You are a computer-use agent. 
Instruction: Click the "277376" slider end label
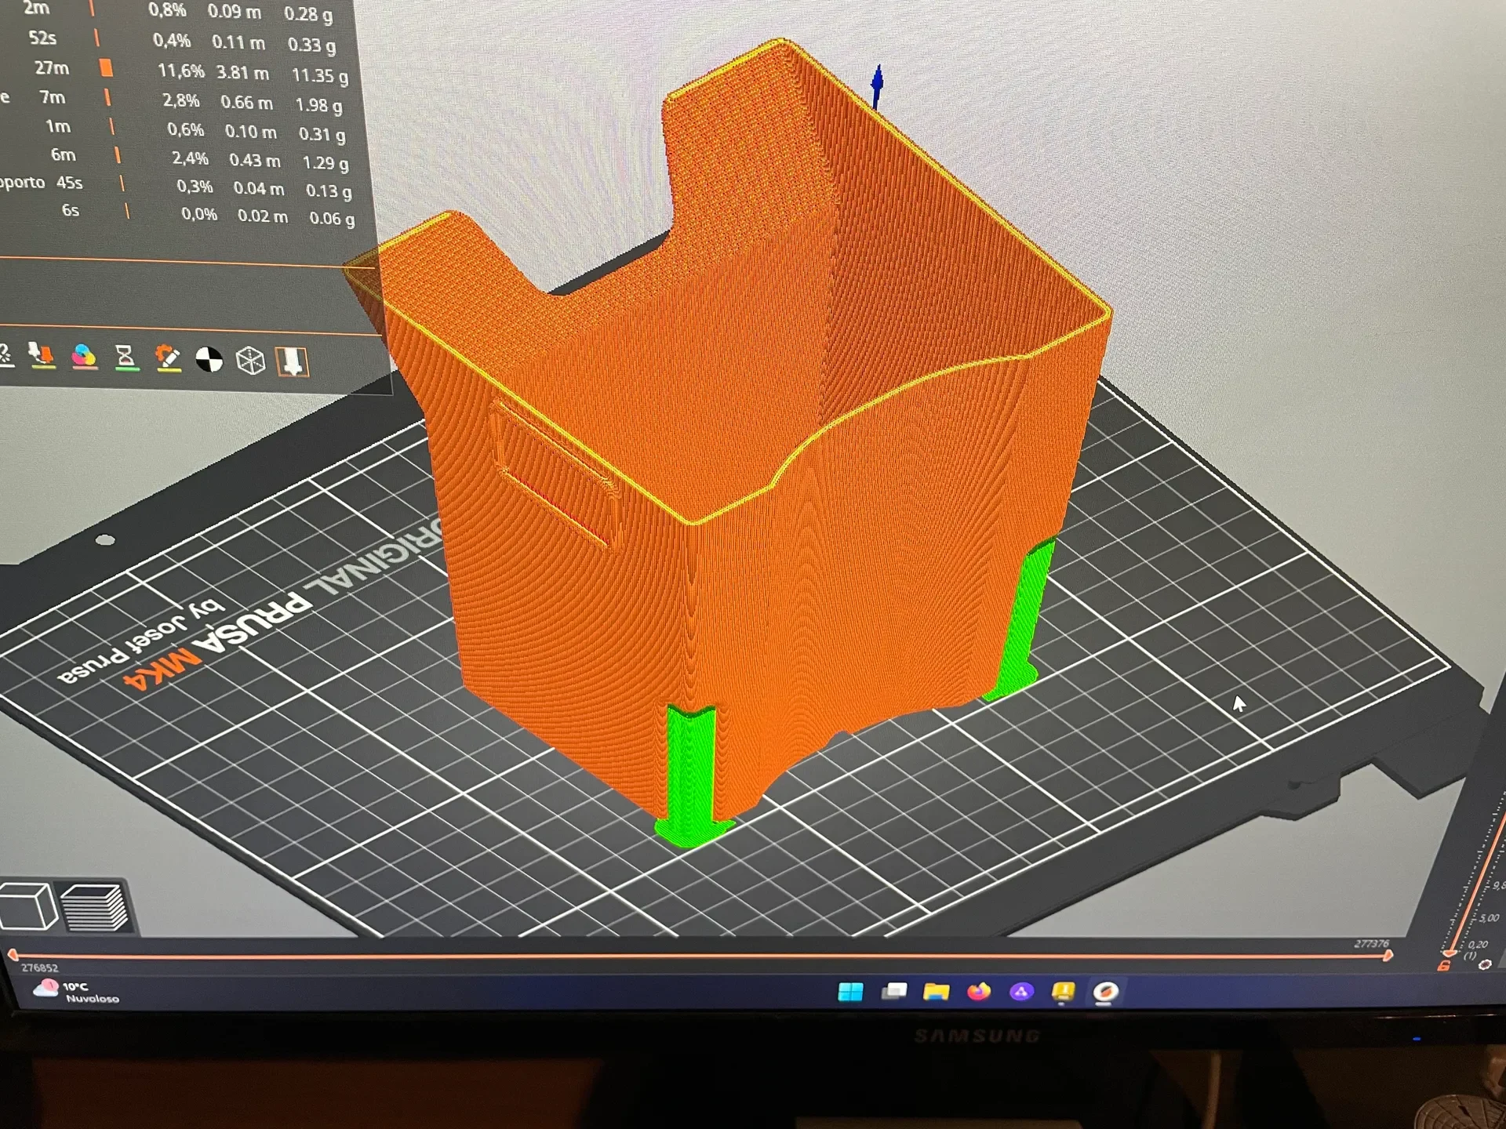tap(1372, 943)
